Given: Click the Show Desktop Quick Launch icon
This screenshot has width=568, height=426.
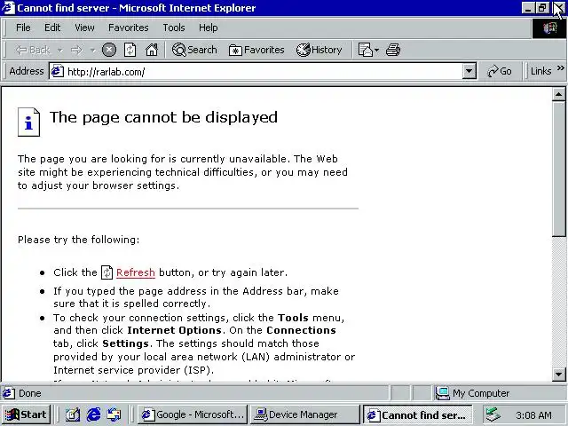Looking at the screenshot, I should (73, 414).
